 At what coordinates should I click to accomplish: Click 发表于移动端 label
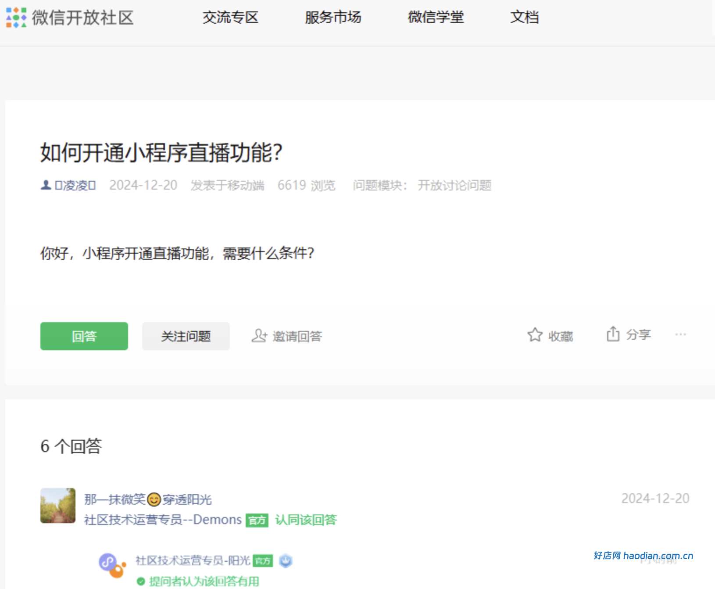pyautogui.click(x=227, y=185)
